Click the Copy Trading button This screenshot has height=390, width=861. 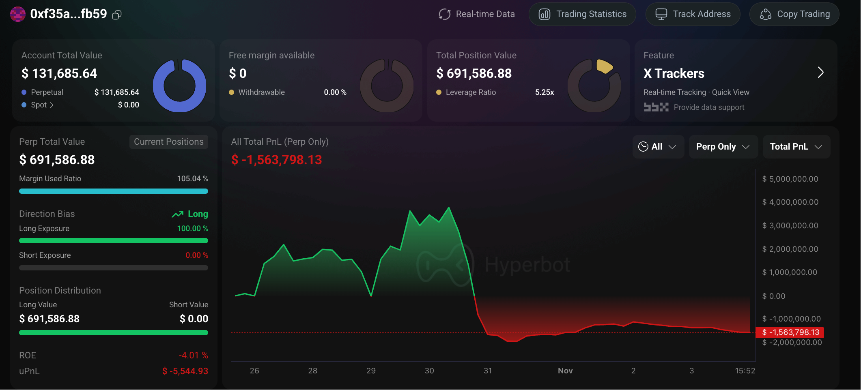pyautogui.click(x=794, y=14)
